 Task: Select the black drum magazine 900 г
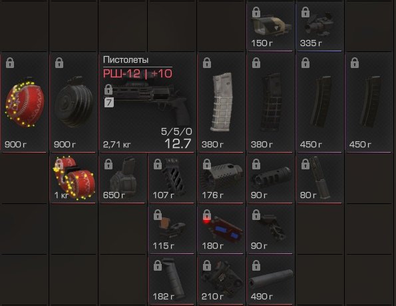[x=73, y=103]
